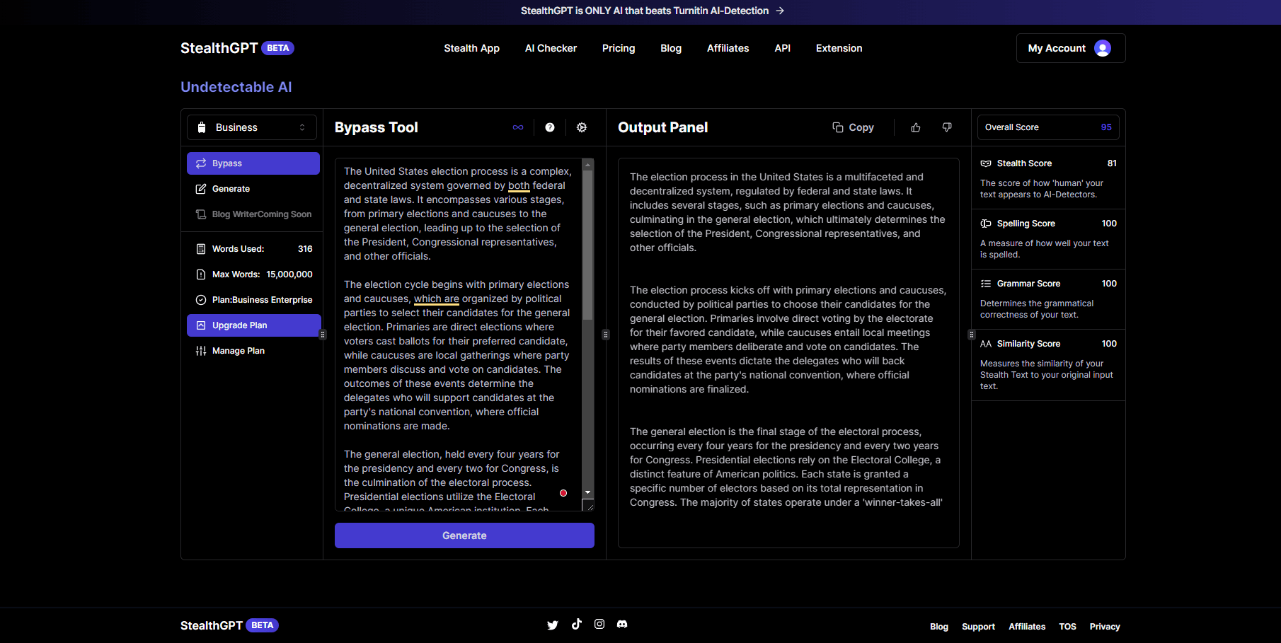Open StealthGPT TikTok page
Viewport: 1281px width, 643px height.
click(x=577, y=624)
